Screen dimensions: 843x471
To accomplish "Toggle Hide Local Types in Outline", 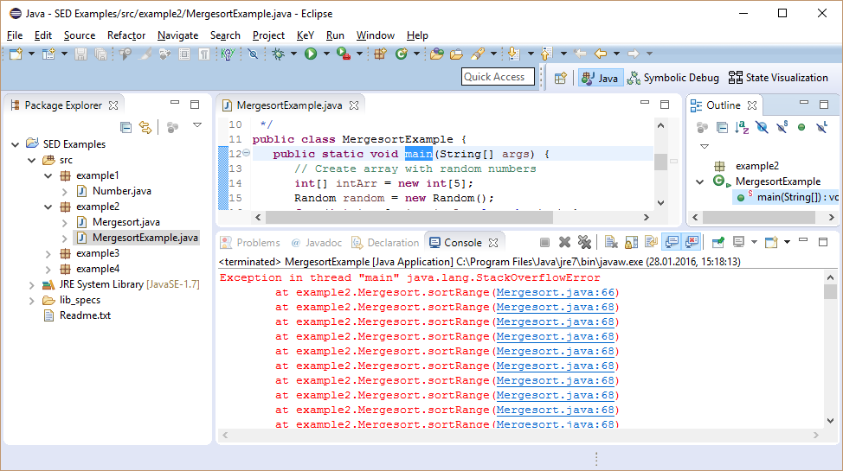I will (x=821, y=127).
